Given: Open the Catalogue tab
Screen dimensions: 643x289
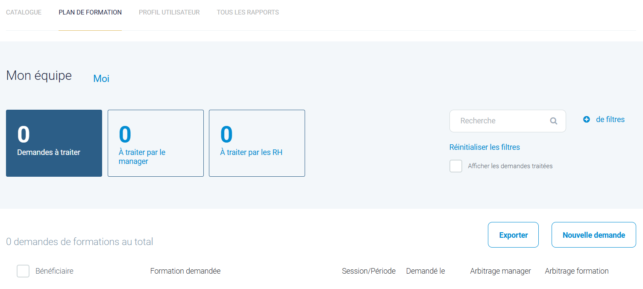Looking at the screenshot, I should (x=24, y=12).
